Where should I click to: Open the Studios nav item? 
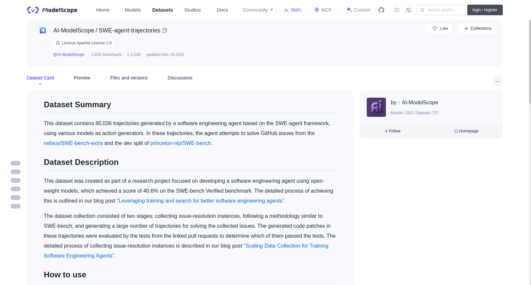pos(192,10)
